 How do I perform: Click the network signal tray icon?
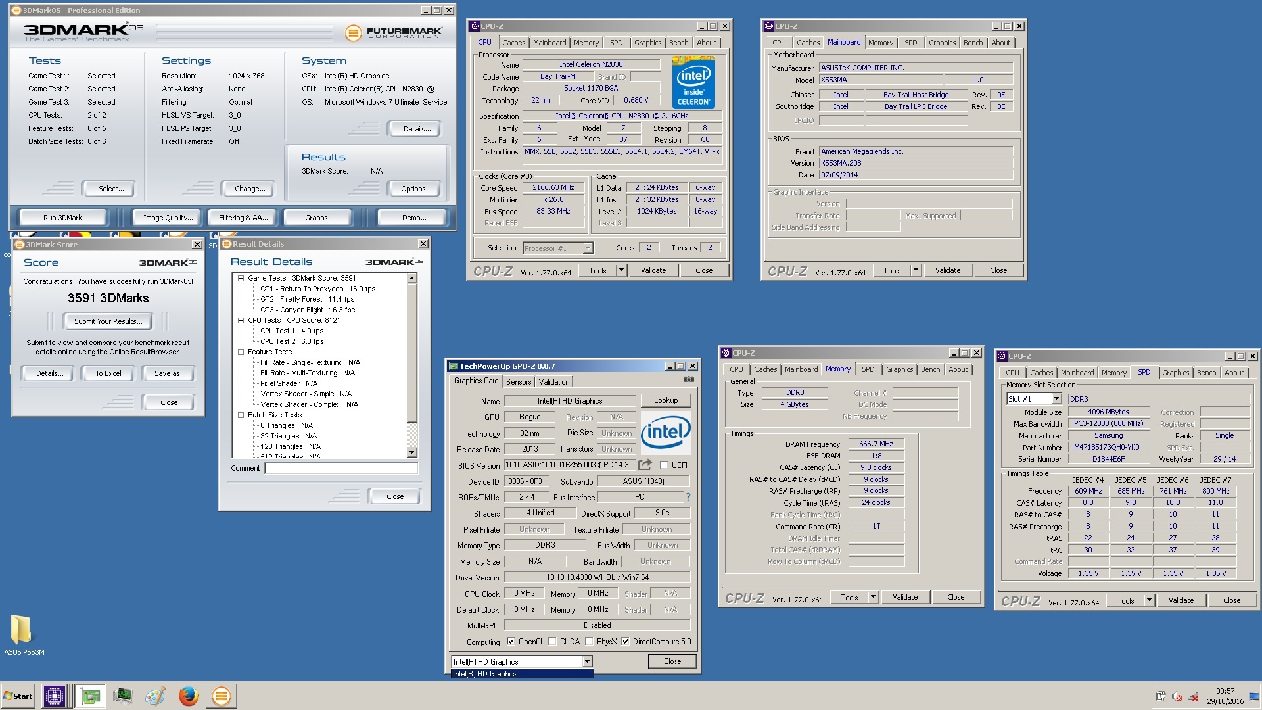[1193, 696]
